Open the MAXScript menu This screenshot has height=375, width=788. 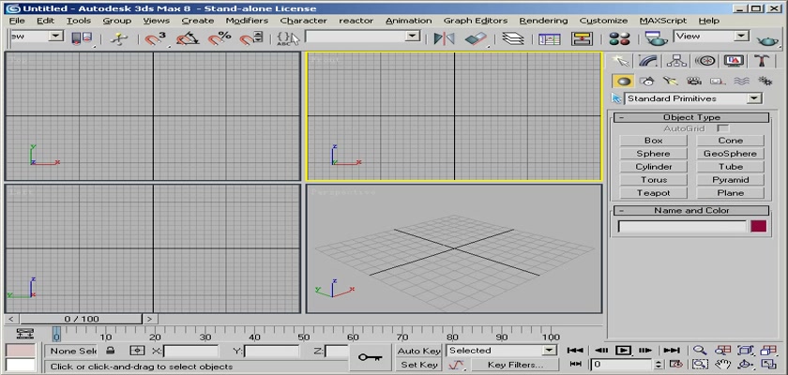[x=662, y=21]
